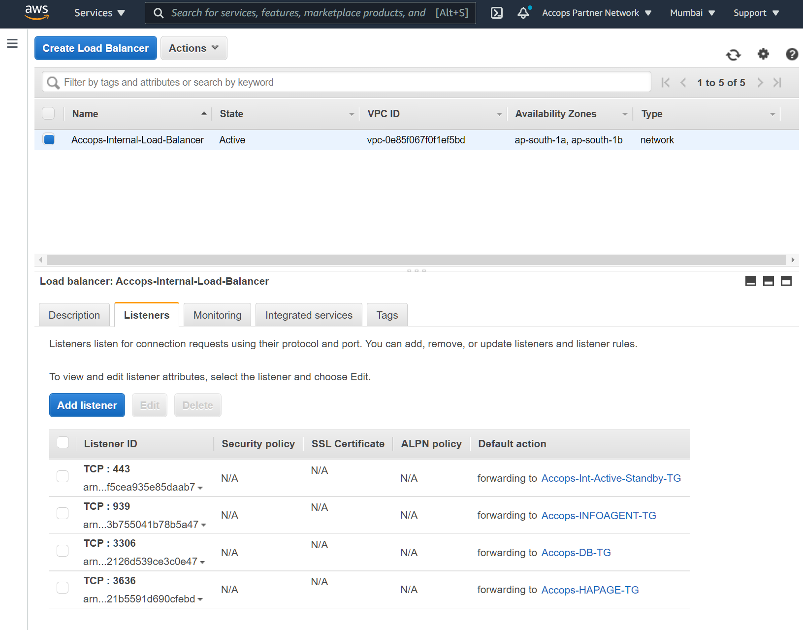Click vpc-0e85f067f0f1ef5bd cell

(416, 140)
